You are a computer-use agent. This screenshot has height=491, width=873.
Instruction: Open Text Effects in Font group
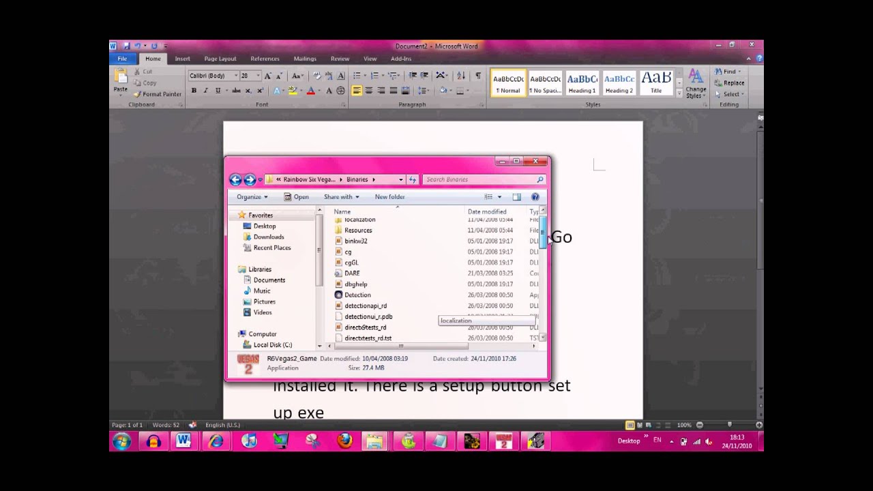coord(277,91)
